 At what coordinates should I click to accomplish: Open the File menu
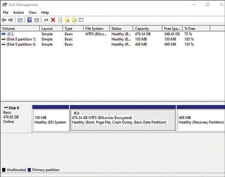pos(6,12)
